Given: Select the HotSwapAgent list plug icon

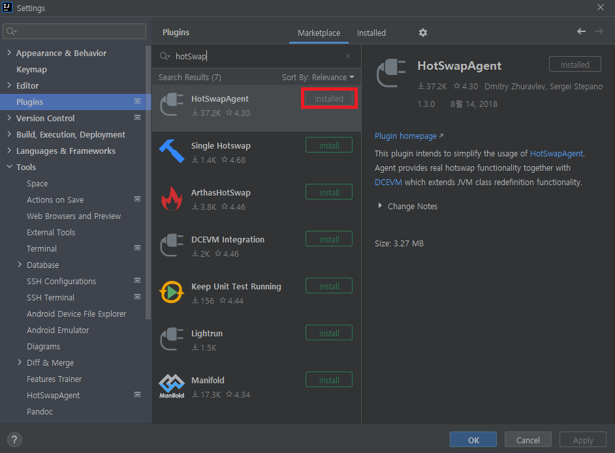Looking at the screenshot, I should pyautogui.click(x=172, y=104).
